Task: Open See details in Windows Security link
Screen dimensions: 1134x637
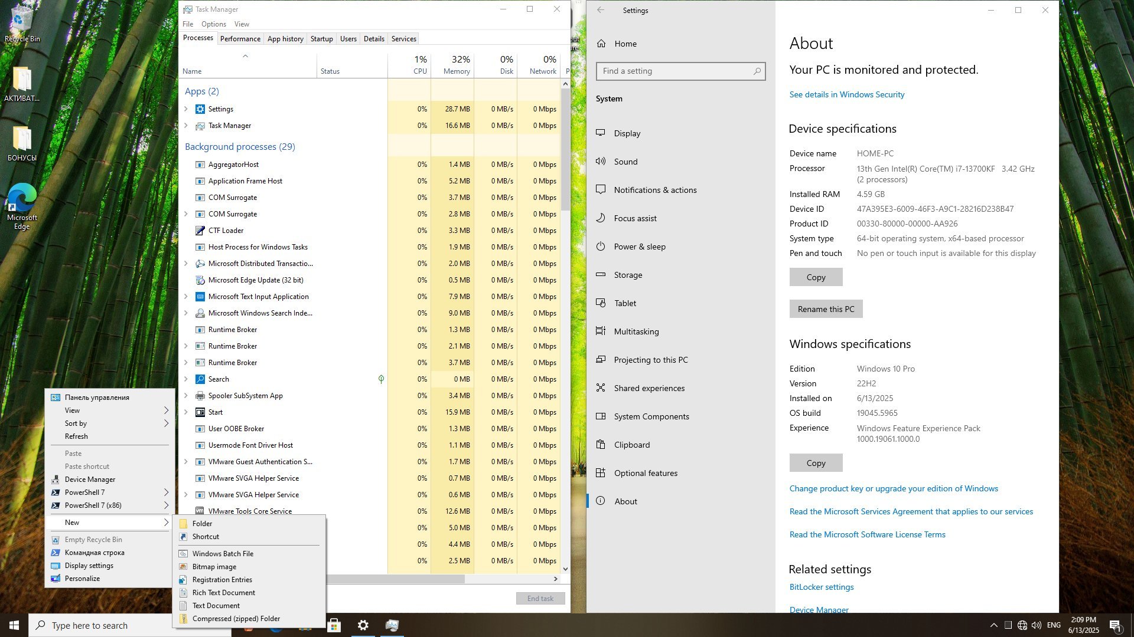Action: click(847, 94)
